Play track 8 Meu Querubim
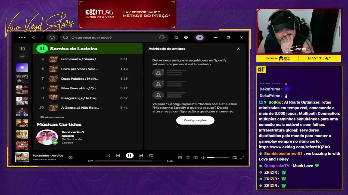Image resolution: width=348 pixels, height=195 pixels. tap(88, 88)
